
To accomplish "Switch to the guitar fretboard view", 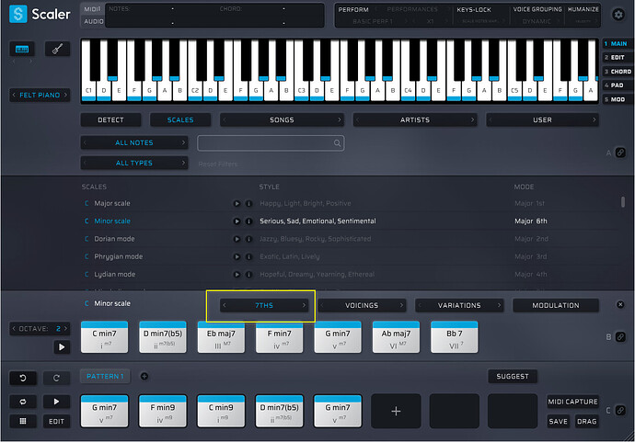I will [x=57, y=49].
